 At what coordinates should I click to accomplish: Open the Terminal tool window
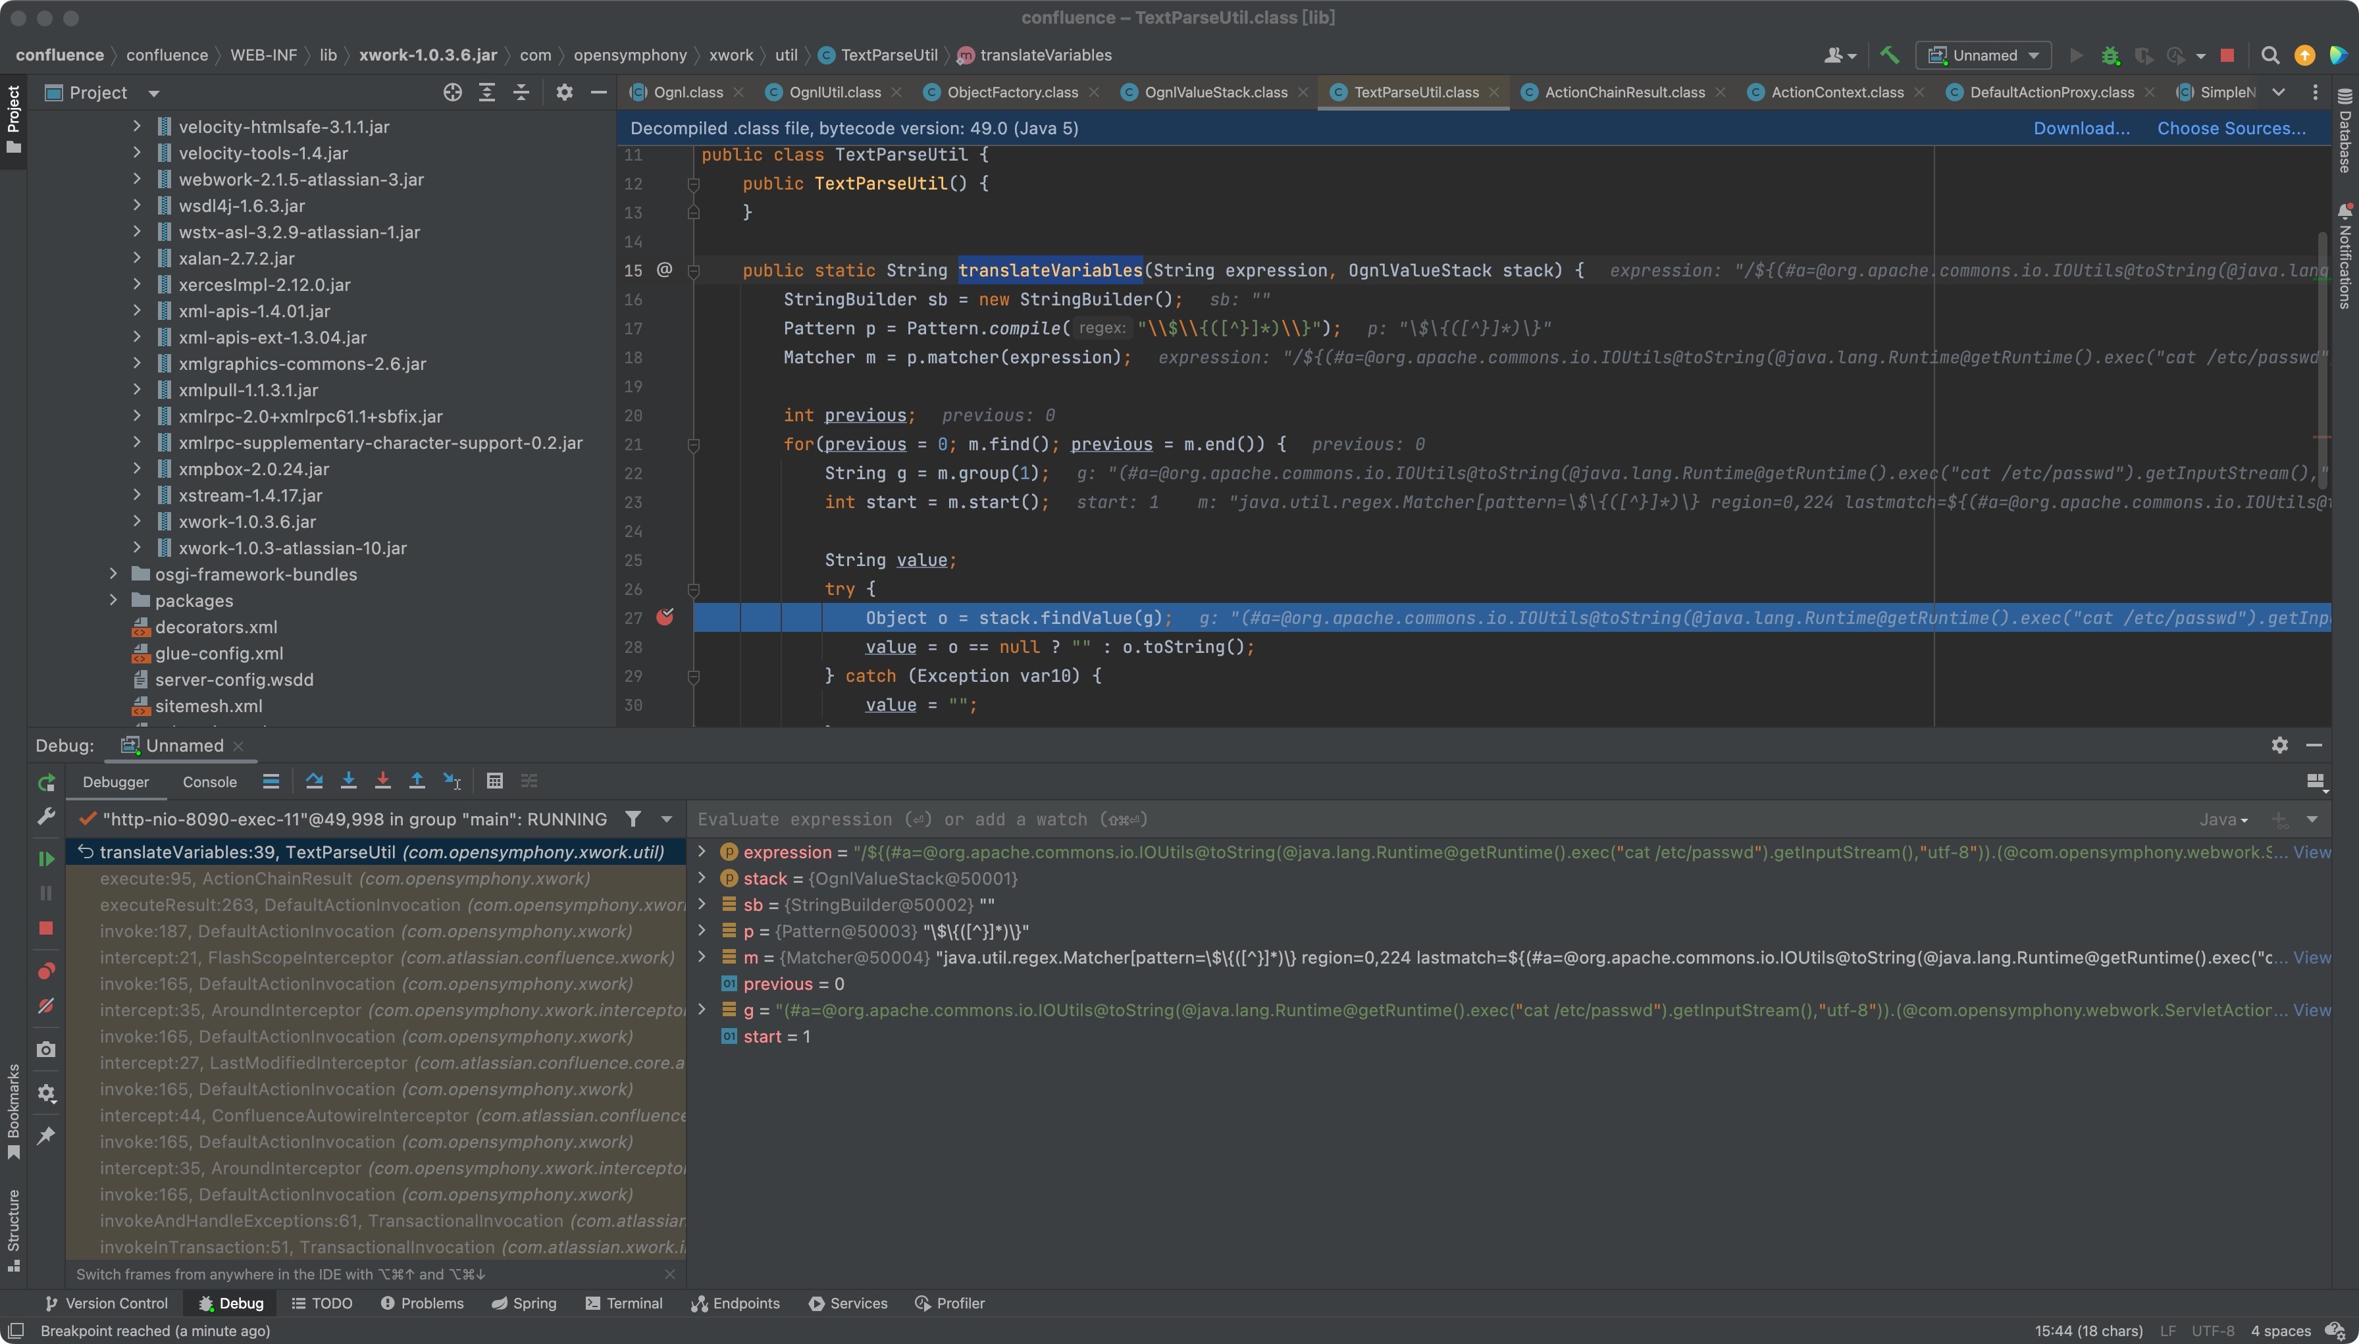(x=624, y=1303)
